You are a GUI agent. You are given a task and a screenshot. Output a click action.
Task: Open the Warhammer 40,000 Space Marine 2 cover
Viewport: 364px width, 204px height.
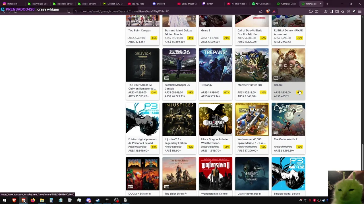click(x=252, y=119)
